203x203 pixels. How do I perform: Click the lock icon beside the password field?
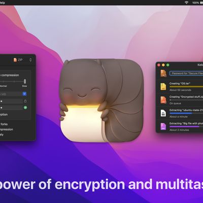[x=25, y=101]
